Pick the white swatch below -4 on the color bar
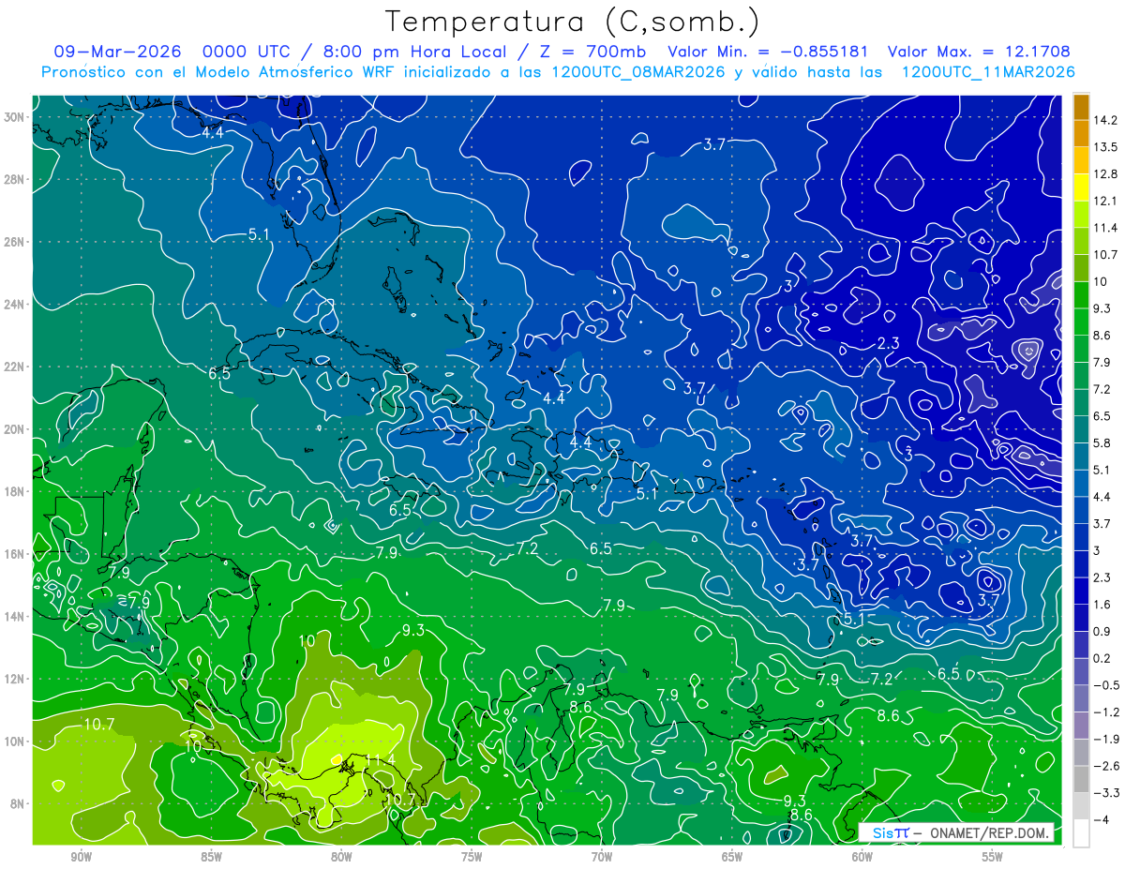Screen dimensions: 1125x869 tap(1081, 833)
